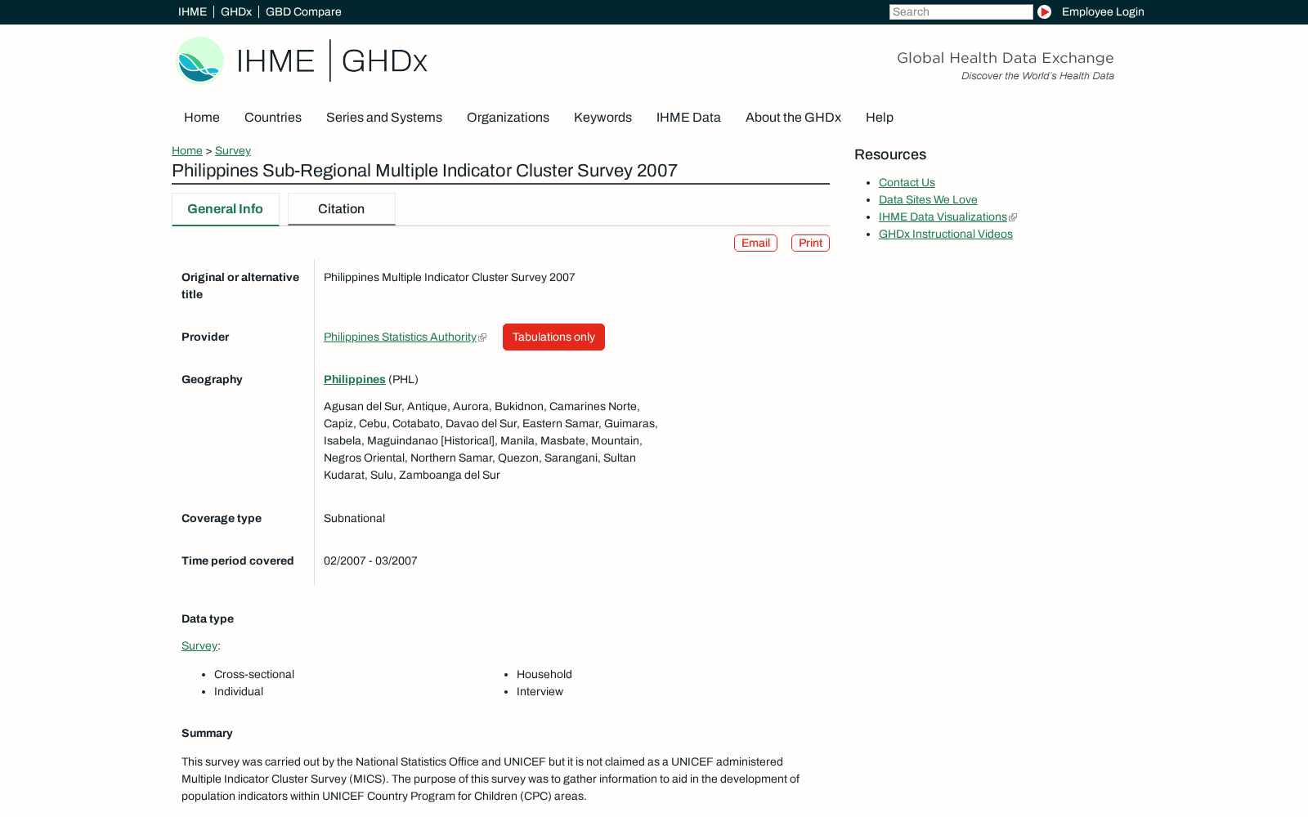This screenshot has width=1308, height=817.
Task: Open GHDx link in top bar
Action: [236, 11]
